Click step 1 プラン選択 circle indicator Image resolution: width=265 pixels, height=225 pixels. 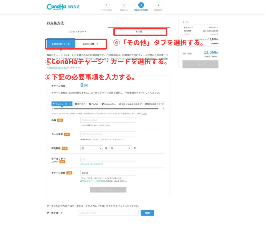pyautogui.click(x=107, y=5)
